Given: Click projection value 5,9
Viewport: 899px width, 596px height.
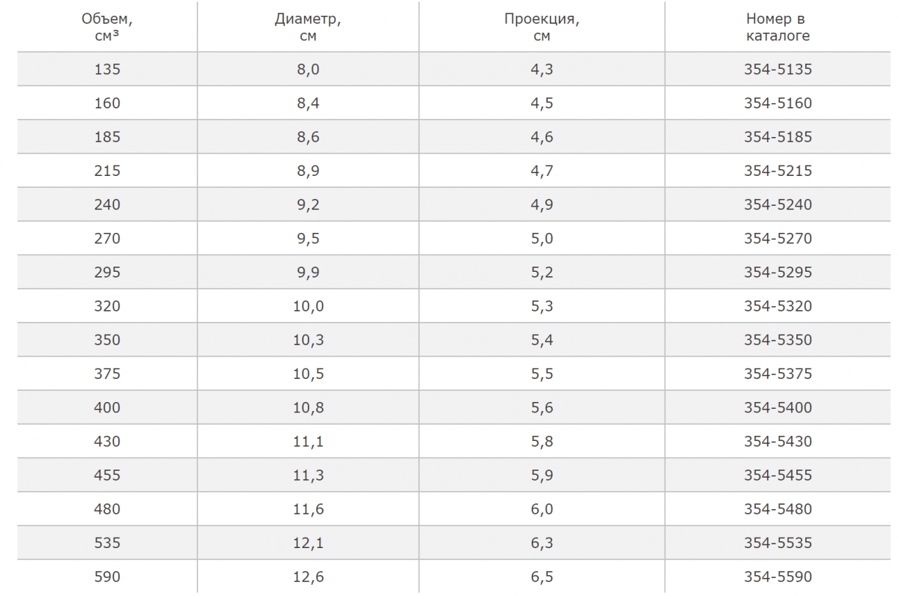Looking at the screenshot, I should pos(542,475).
